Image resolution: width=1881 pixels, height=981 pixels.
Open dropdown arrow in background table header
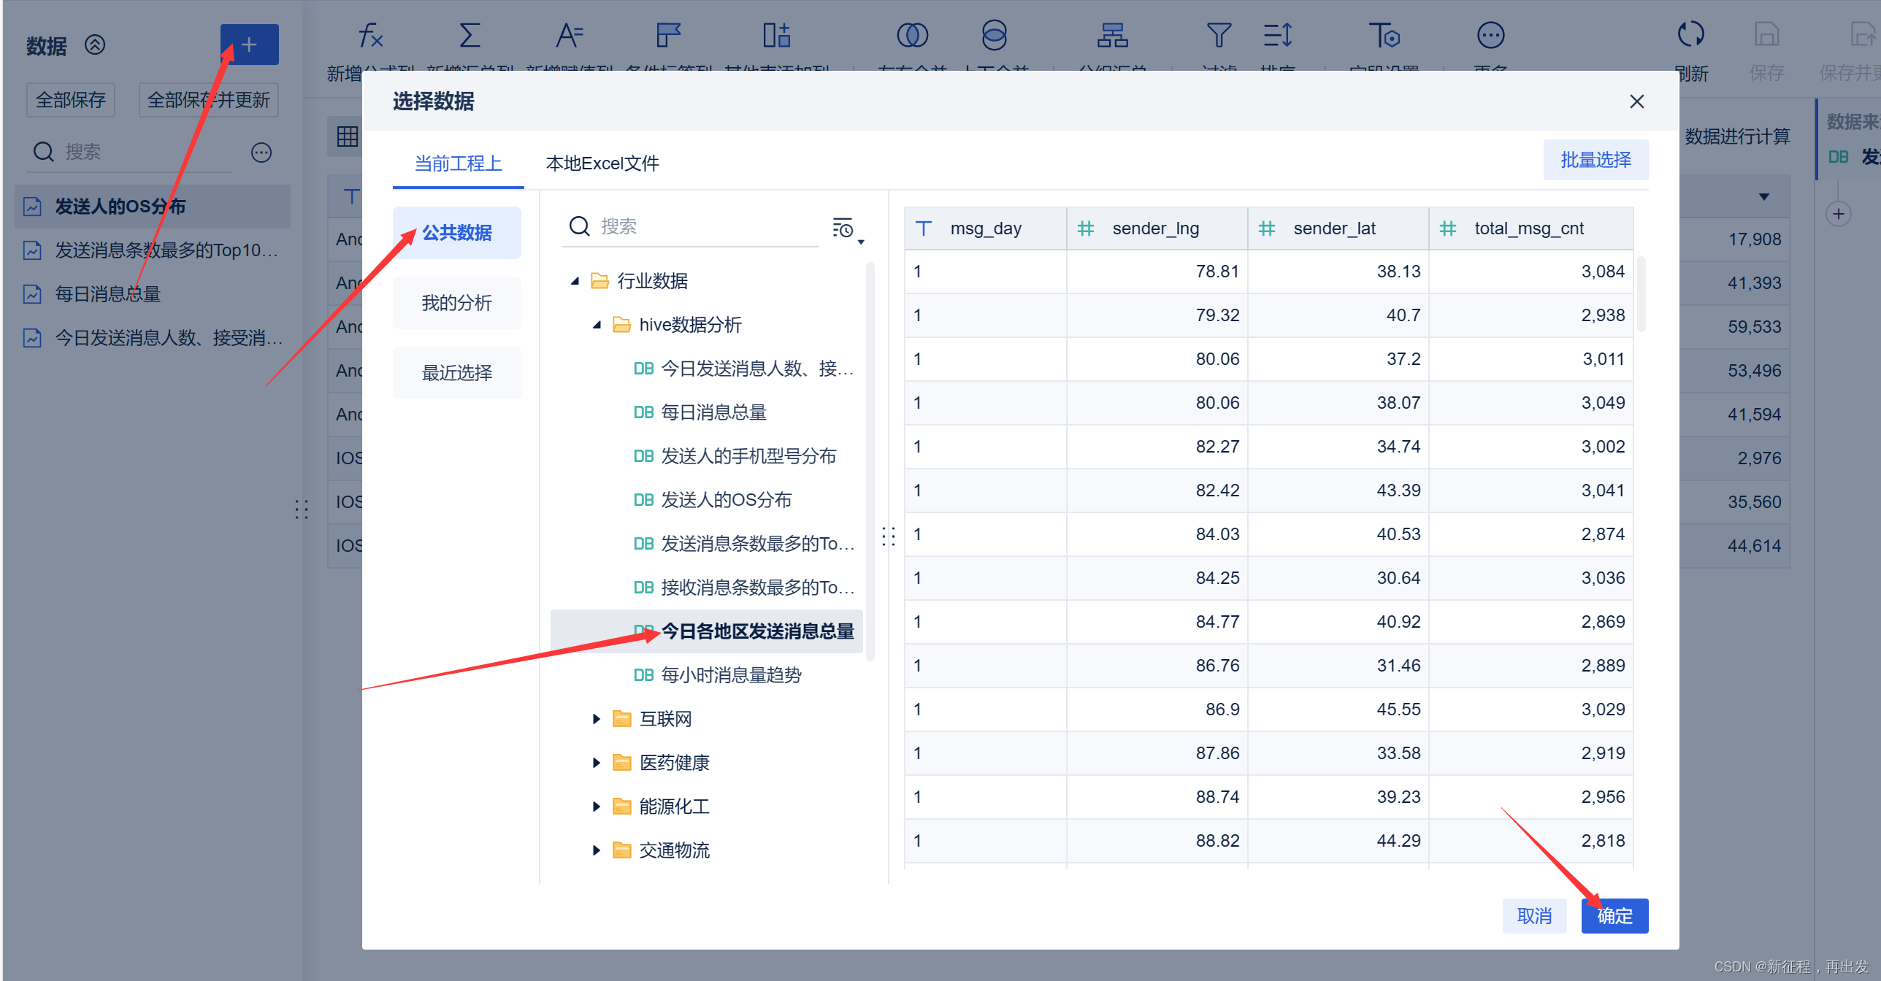[1763, 196]
